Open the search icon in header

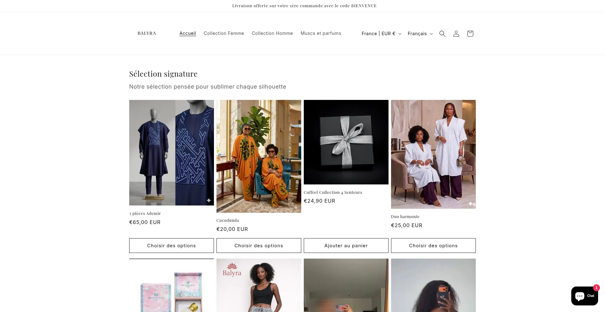coord(442,34)
